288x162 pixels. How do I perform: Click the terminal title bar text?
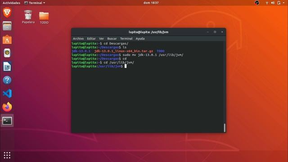pos(148,32)
